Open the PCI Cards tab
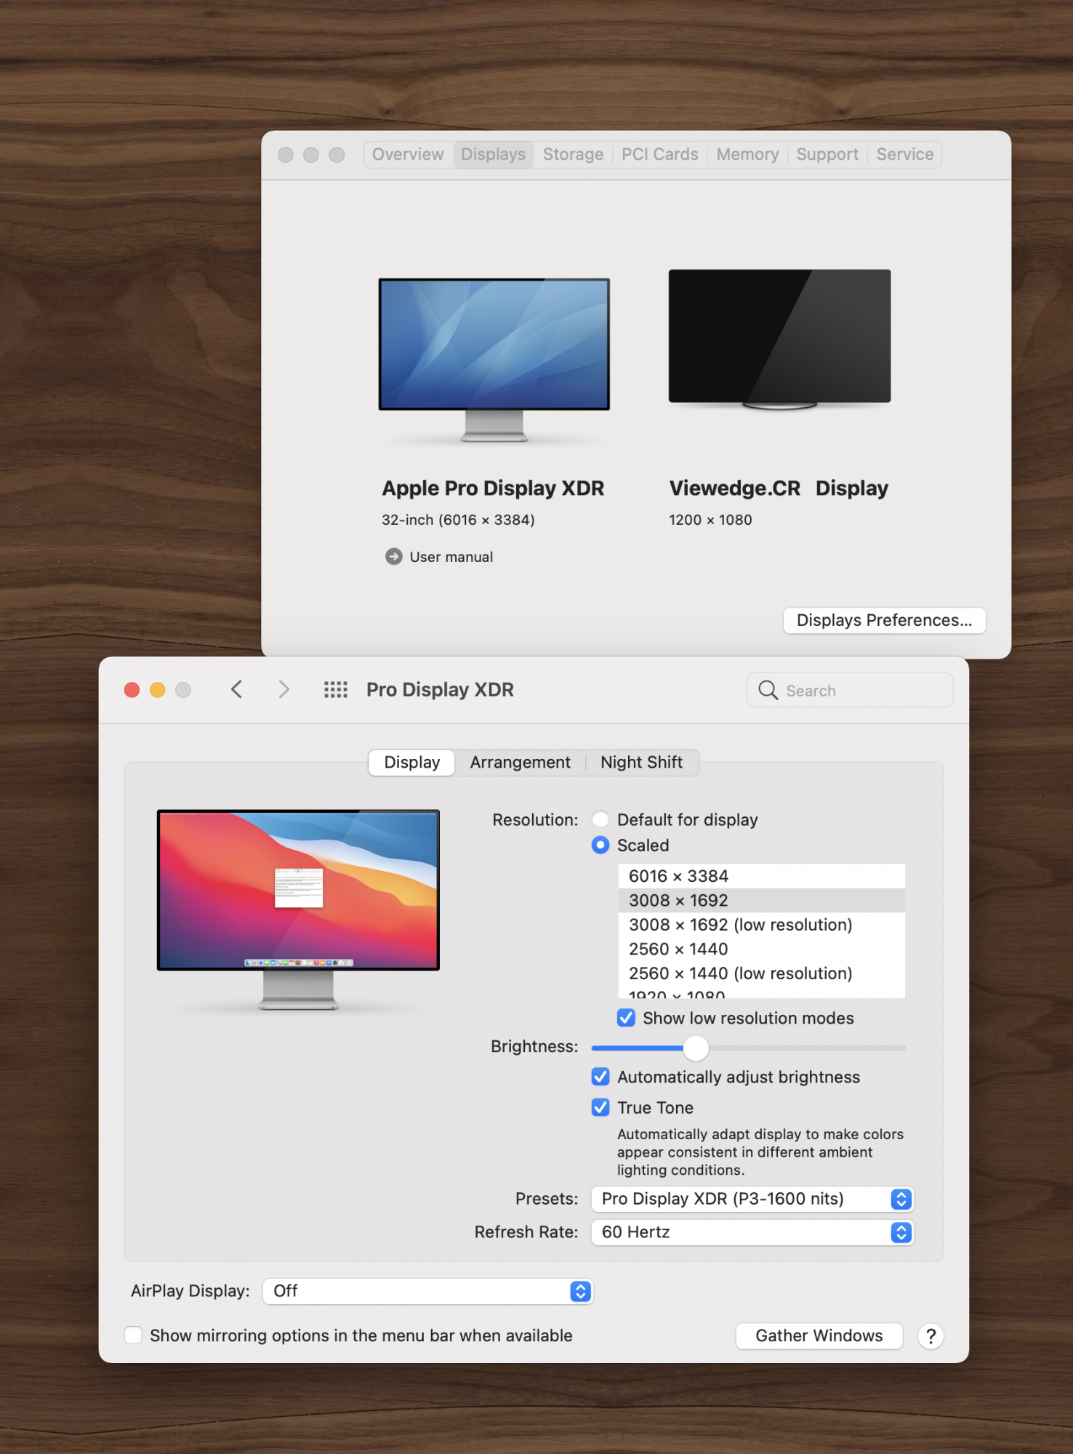Viewport: 1073px width, 1454px height. coord(659,154)
